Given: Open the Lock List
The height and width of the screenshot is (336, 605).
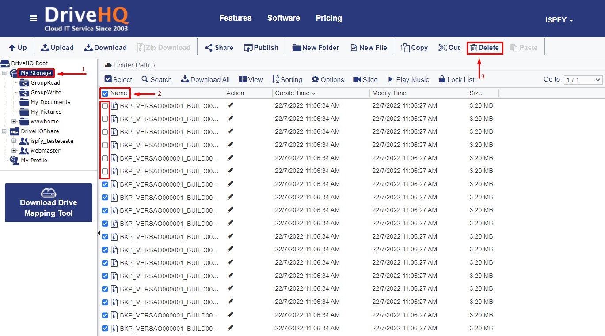Looking at the screenshot, I should click(x=457, y=80).
